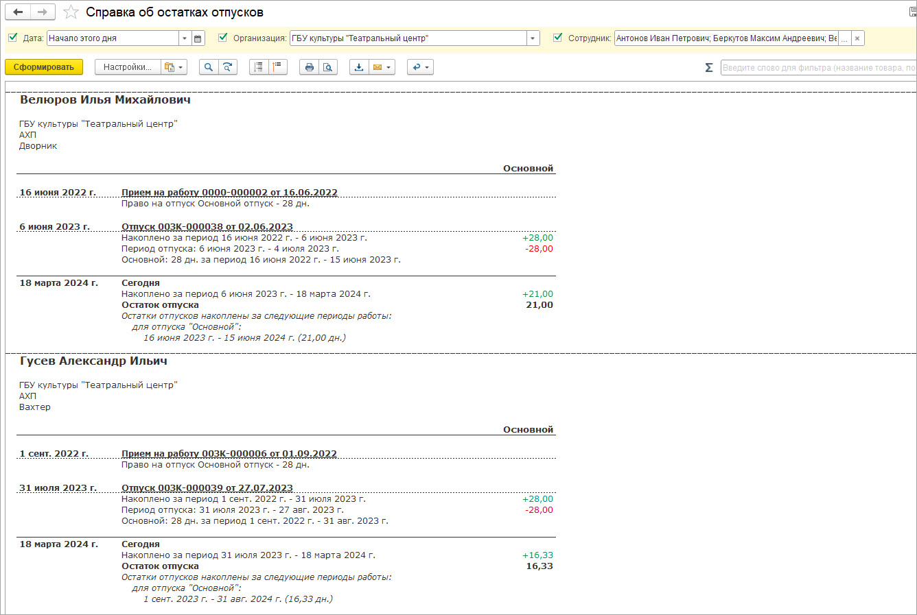Click the blue return-arrow toolbar icon
The width and height of the screenshot is (917, 615).
[x=416, y=67]
